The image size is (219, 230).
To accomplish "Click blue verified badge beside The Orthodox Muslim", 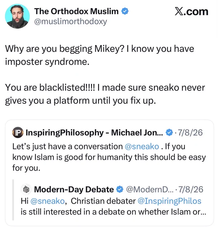I will tap(125, 11).
